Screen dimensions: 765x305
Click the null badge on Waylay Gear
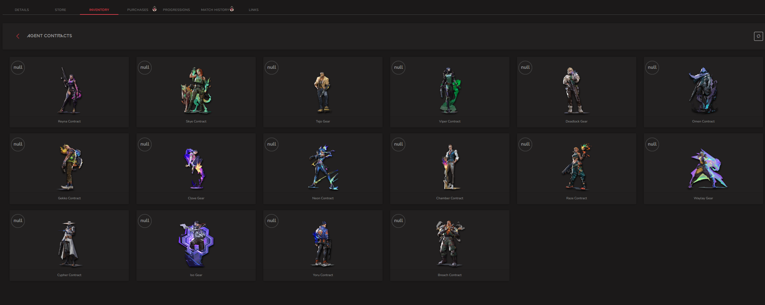point(652,144)
